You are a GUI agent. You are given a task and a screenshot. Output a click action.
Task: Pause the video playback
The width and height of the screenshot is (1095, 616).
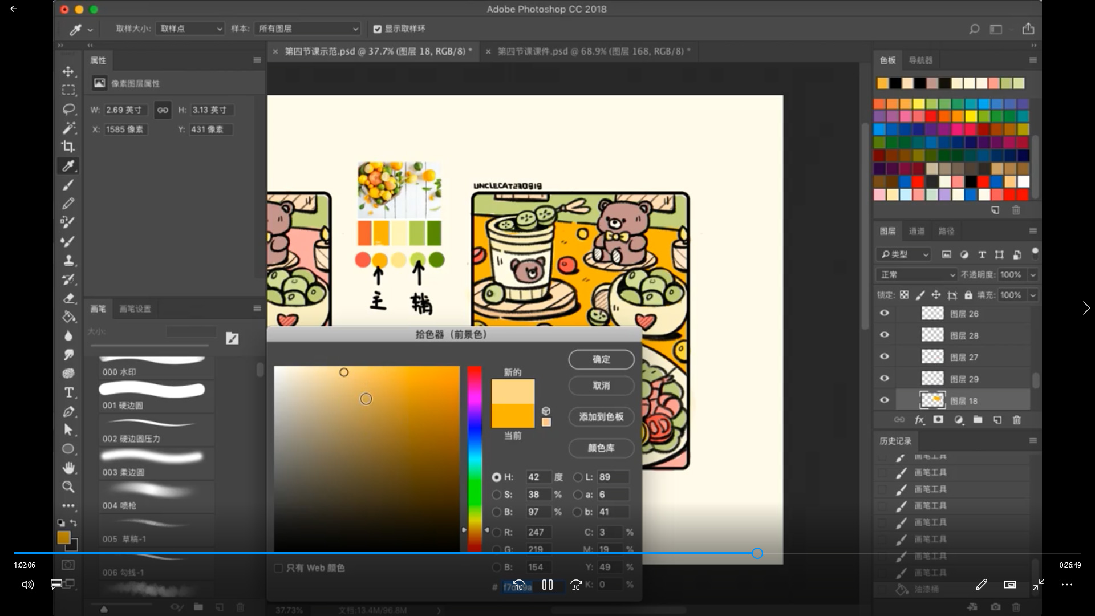[x=547, y=585]
